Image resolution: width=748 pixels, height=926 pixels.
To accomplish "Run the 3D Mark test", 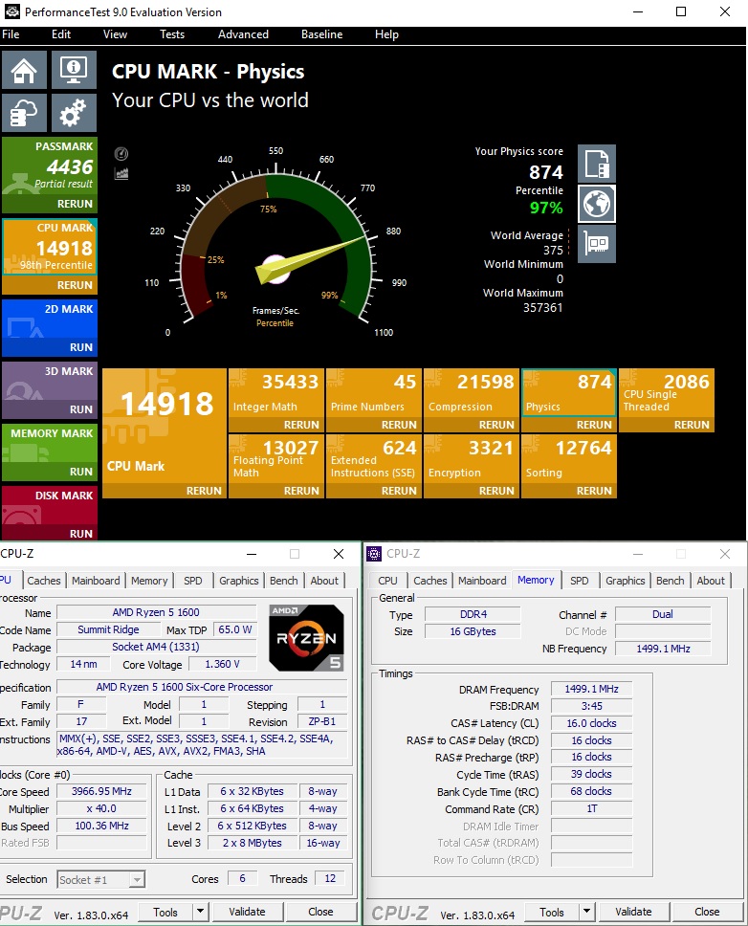I will point(81,409).
